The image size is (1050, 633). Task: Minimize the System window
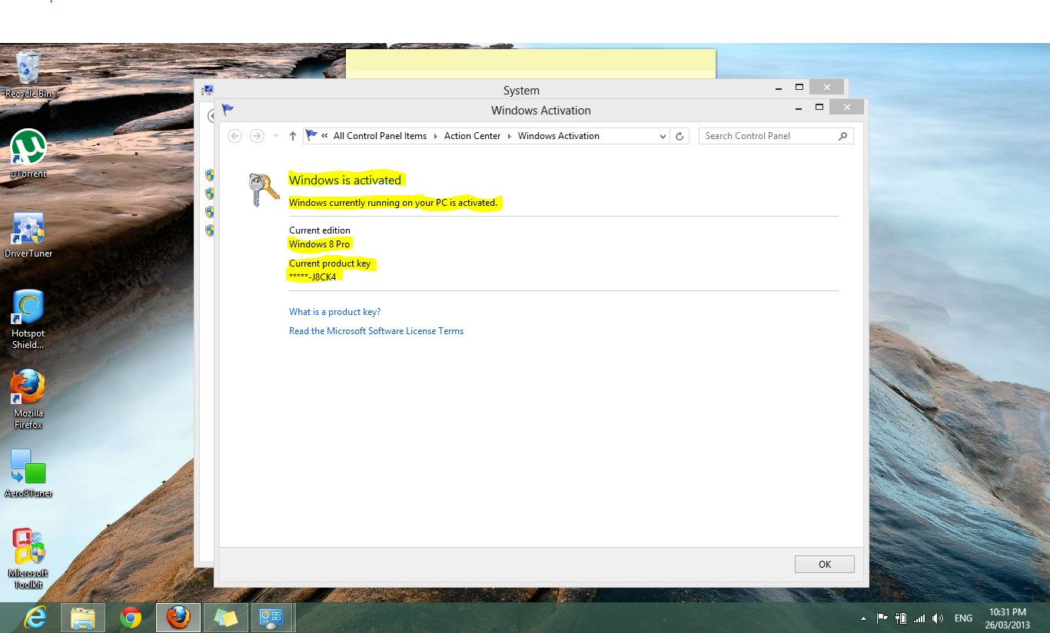click(x=778, y=87)
